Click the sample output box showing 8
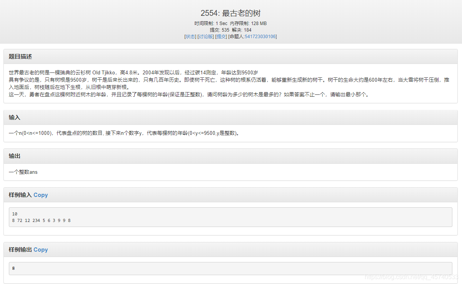This screenshot has height=284, width=462. click(x=230, y=269)
